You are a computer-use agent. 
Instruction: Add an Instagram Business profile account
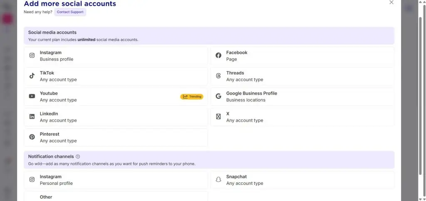tap(116, 56)
